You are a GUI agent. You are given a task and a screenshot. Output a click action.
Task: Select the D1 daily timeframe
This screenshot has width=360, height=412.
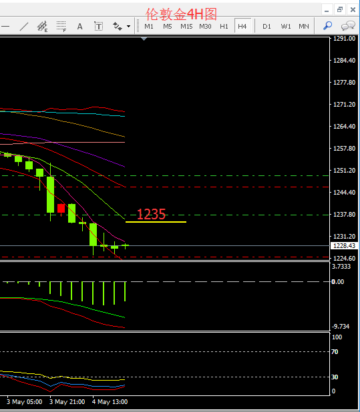pyautogui.click(x=266, y=26)
